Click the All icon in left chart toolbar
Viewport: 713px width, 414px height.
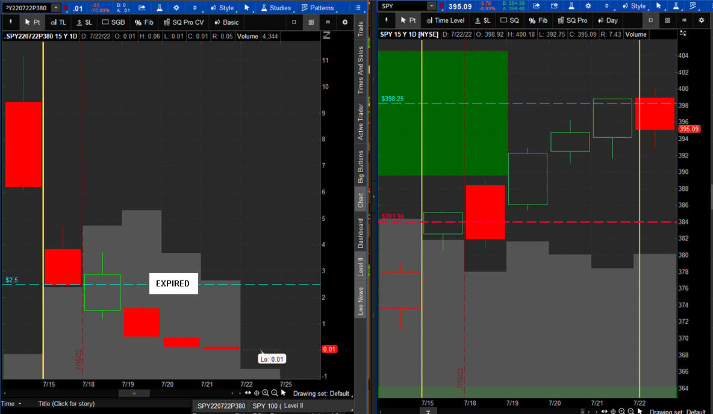(x=328, y=22)
